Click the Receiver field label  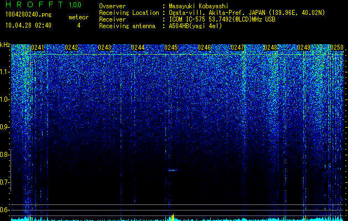pos(112,19)
